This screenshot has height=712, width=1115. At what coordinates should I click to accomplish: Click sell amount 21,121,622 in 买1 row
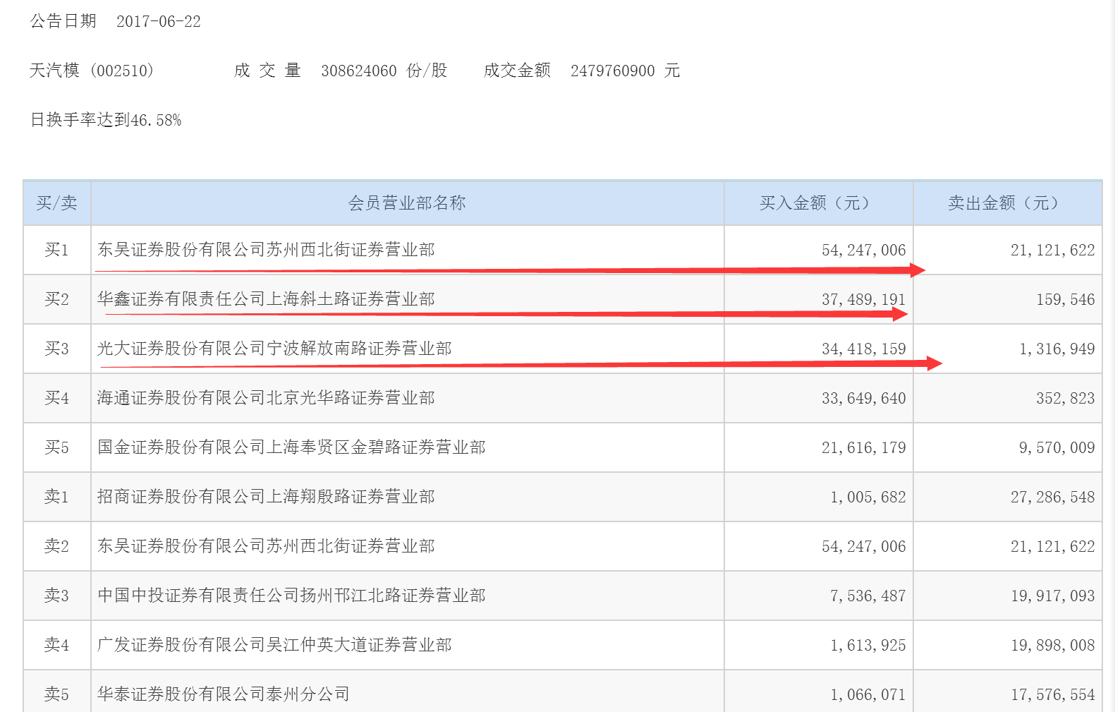pos(1053,250)
